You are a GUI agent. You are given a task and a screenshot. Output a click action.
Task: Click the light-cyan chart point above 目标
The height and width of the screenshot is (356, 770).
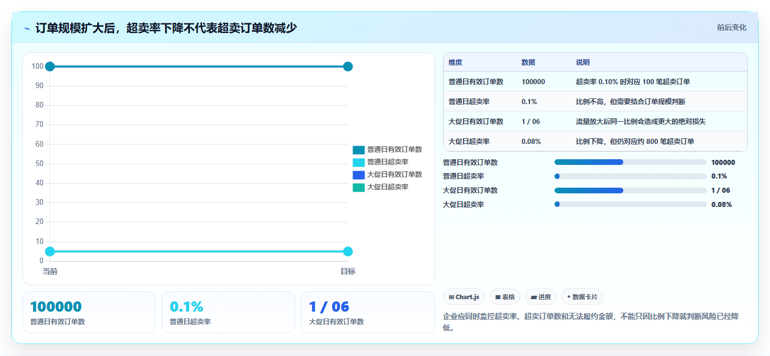point(348,251)
